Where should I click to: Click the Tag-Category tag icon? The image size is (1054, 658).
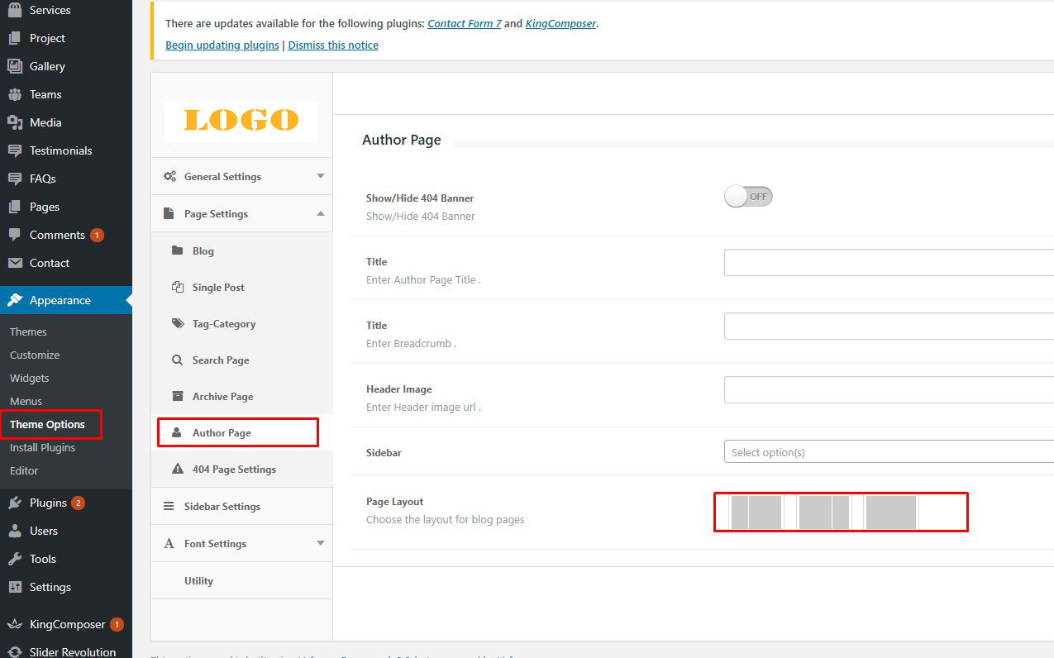[x=177, y=323]
